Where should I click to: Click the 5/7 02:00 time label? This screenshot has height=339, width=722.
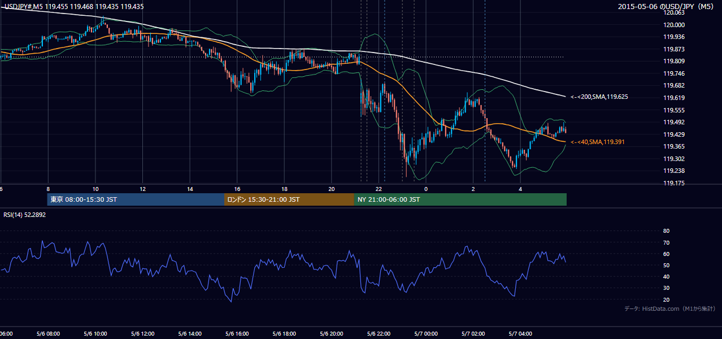[473, 333]
